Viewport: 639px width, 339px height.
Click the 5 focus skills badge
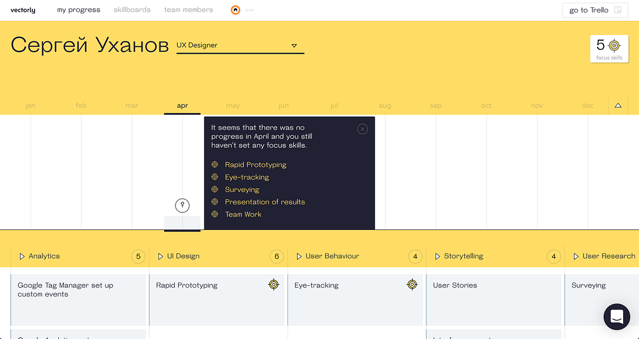tap(609, 49)
